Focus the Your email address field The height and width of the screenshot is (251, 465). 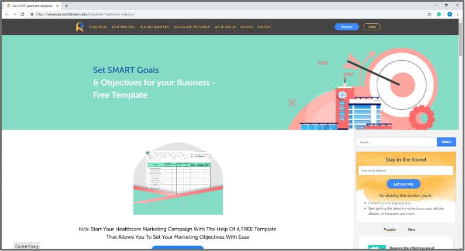pyautogui.click(x=405, y=170)
